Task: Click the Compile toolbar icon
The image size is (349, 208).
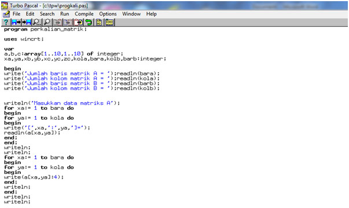Action: coord(99,22)
